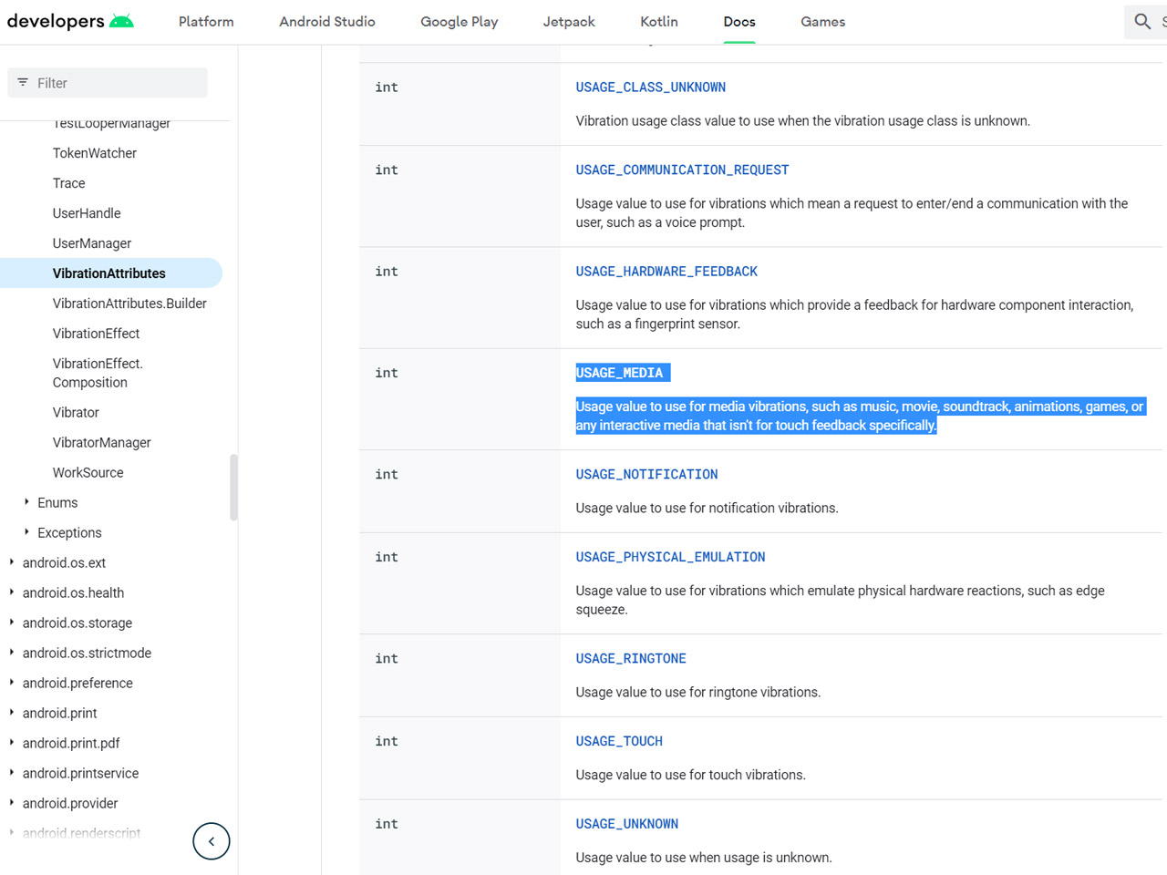Expand the Enums section
The width and height of the screenshot is (1167, 875).
click(x=27, y=502)
